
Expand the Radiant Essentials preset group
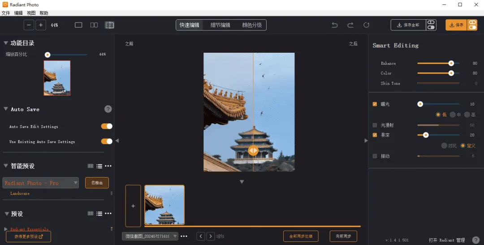tap(5, 229)
